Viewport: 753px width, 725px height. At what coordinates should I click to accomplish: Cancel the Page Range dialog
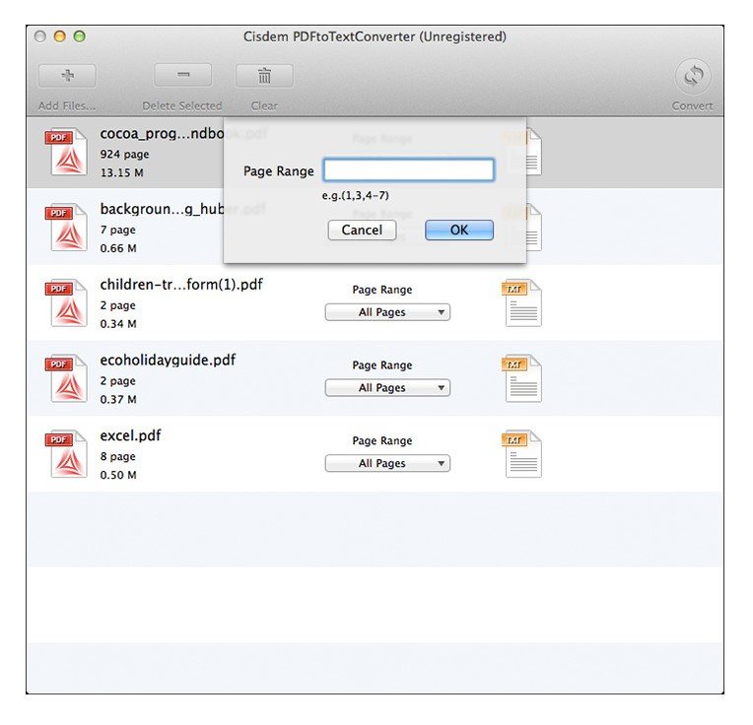pos(362,231)
